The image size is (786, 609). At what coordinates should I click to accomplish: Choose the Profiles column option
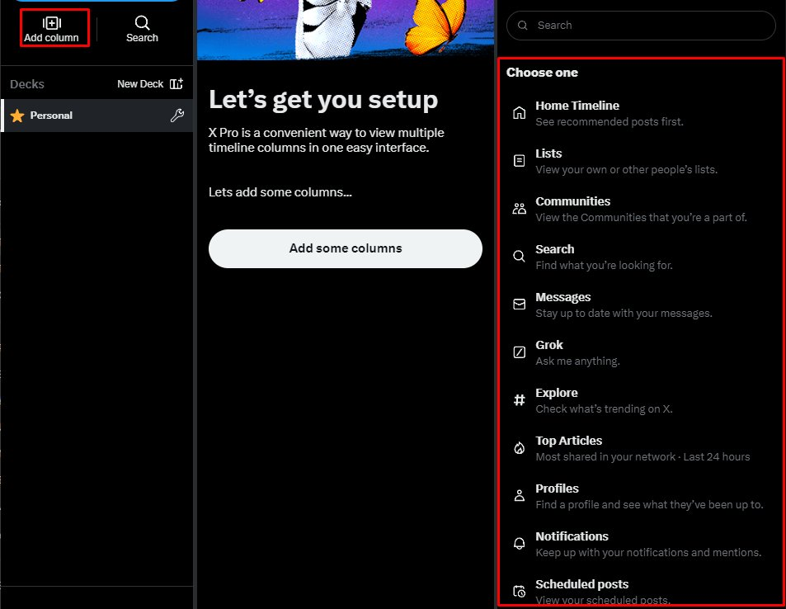(x=641, y=496)
